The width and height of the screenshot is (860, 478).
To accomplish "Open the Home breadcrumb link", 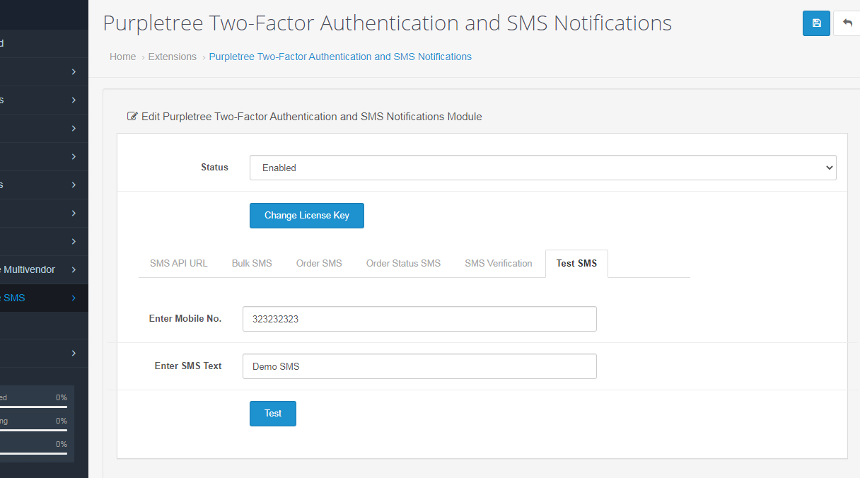I will pos(123,57).
